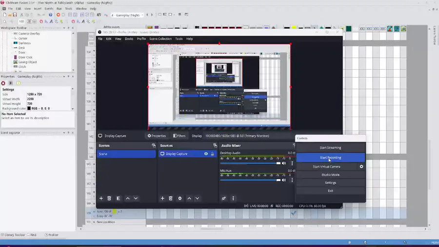Select Scene item in Scenes list
Viewport: 439px width, 247px height.
coord(126,154)
